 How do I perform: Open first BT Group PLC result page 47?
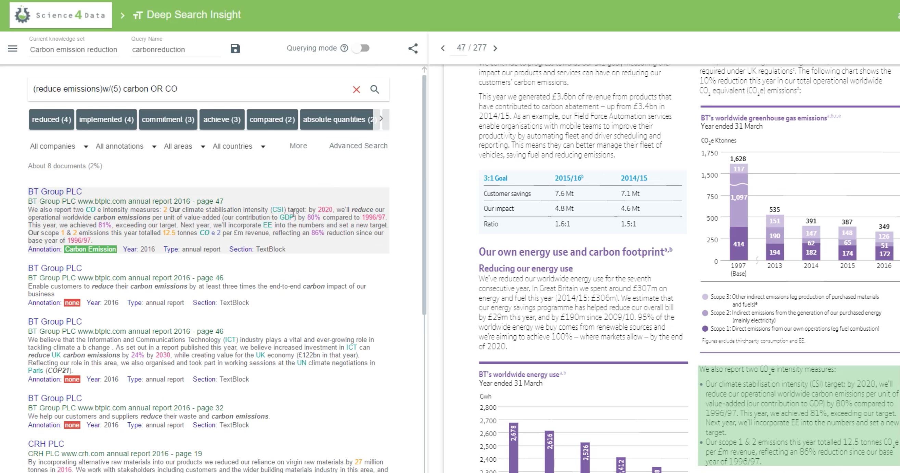pos(55,191)
